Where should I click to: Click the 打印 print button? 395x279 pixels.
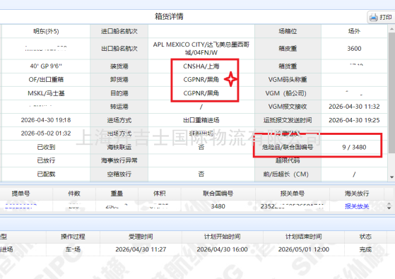click(381, 17)
